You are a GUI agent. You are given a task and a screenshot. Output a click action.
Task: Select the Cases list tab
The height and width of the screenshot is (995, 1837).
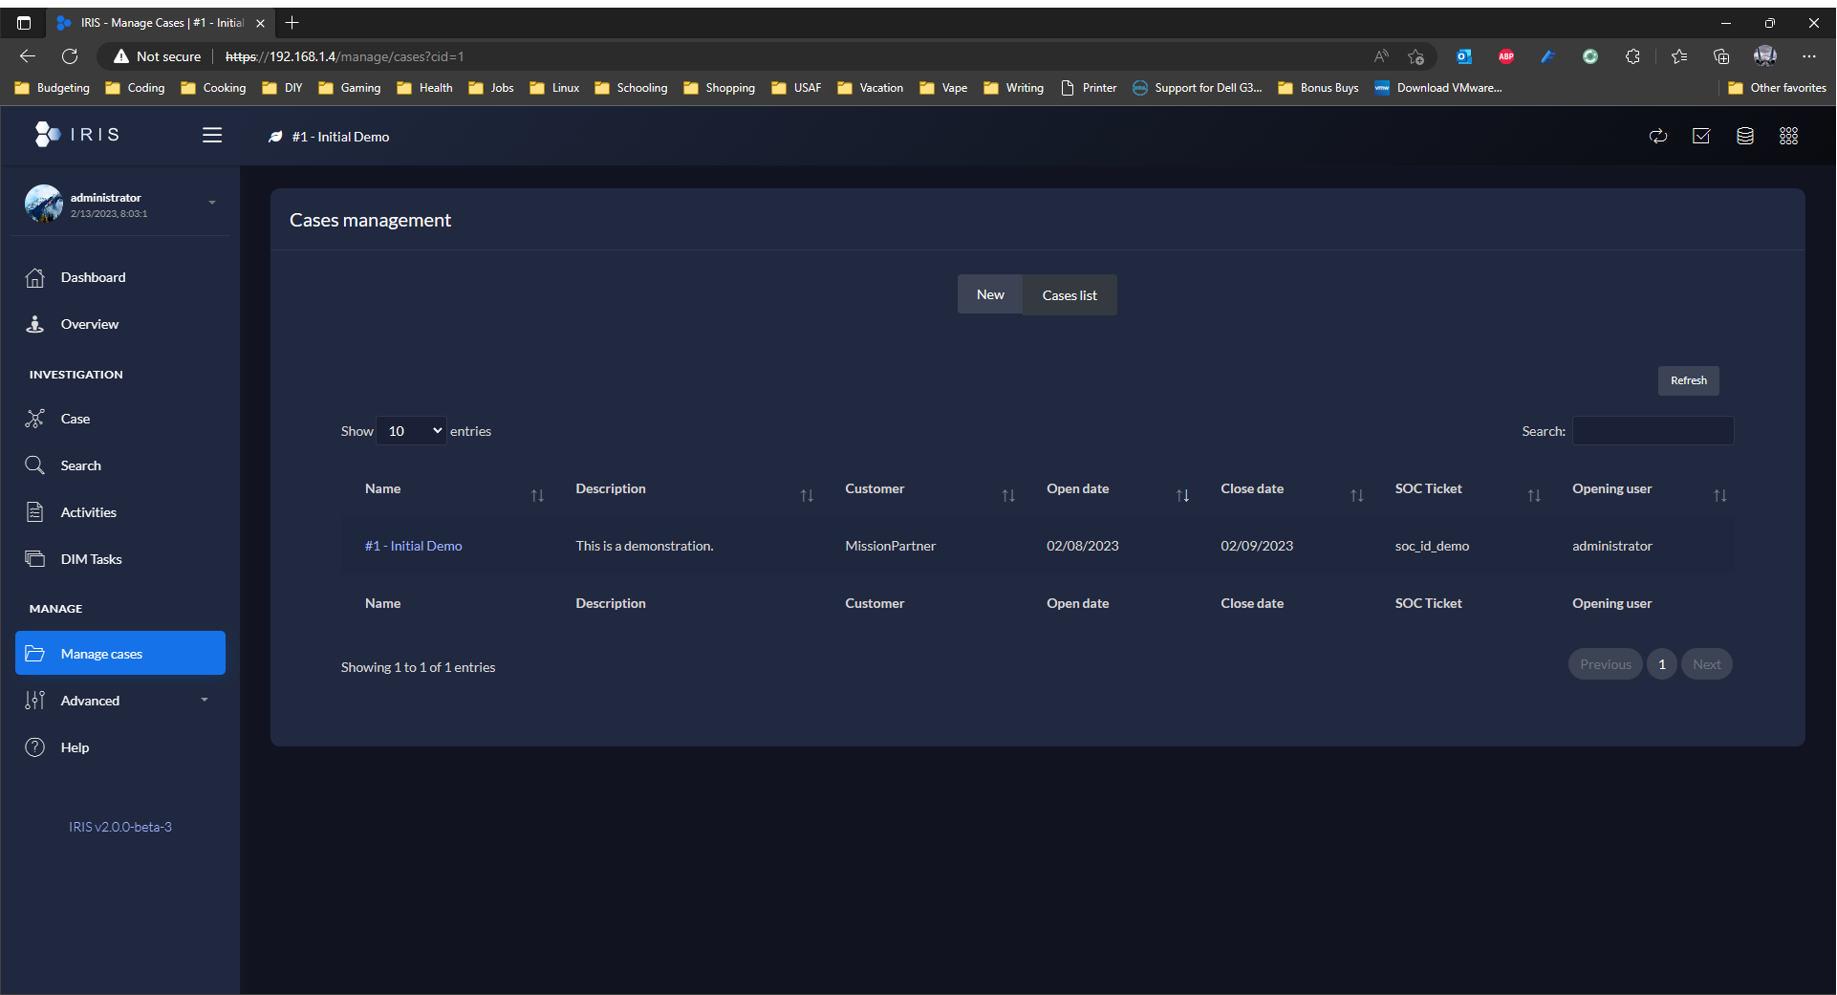pos(1069,294)
